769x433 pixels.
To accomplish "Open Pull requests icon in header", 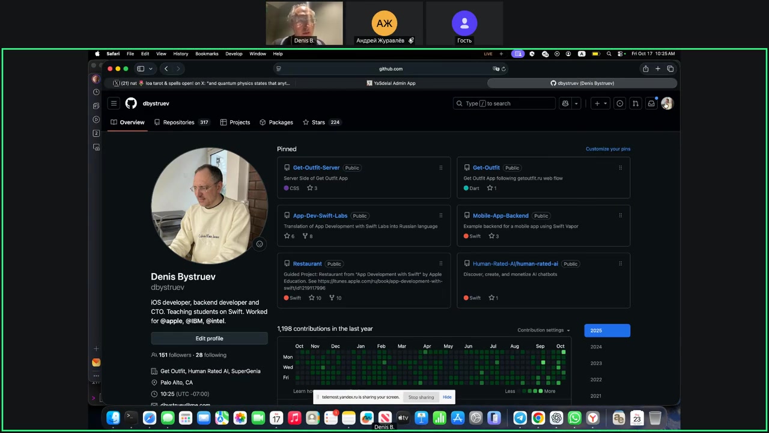I will [636, 103].
